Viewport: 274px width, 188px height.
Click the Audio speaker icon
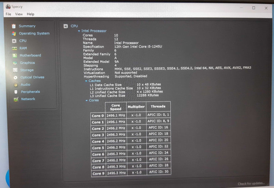(16, 85)
